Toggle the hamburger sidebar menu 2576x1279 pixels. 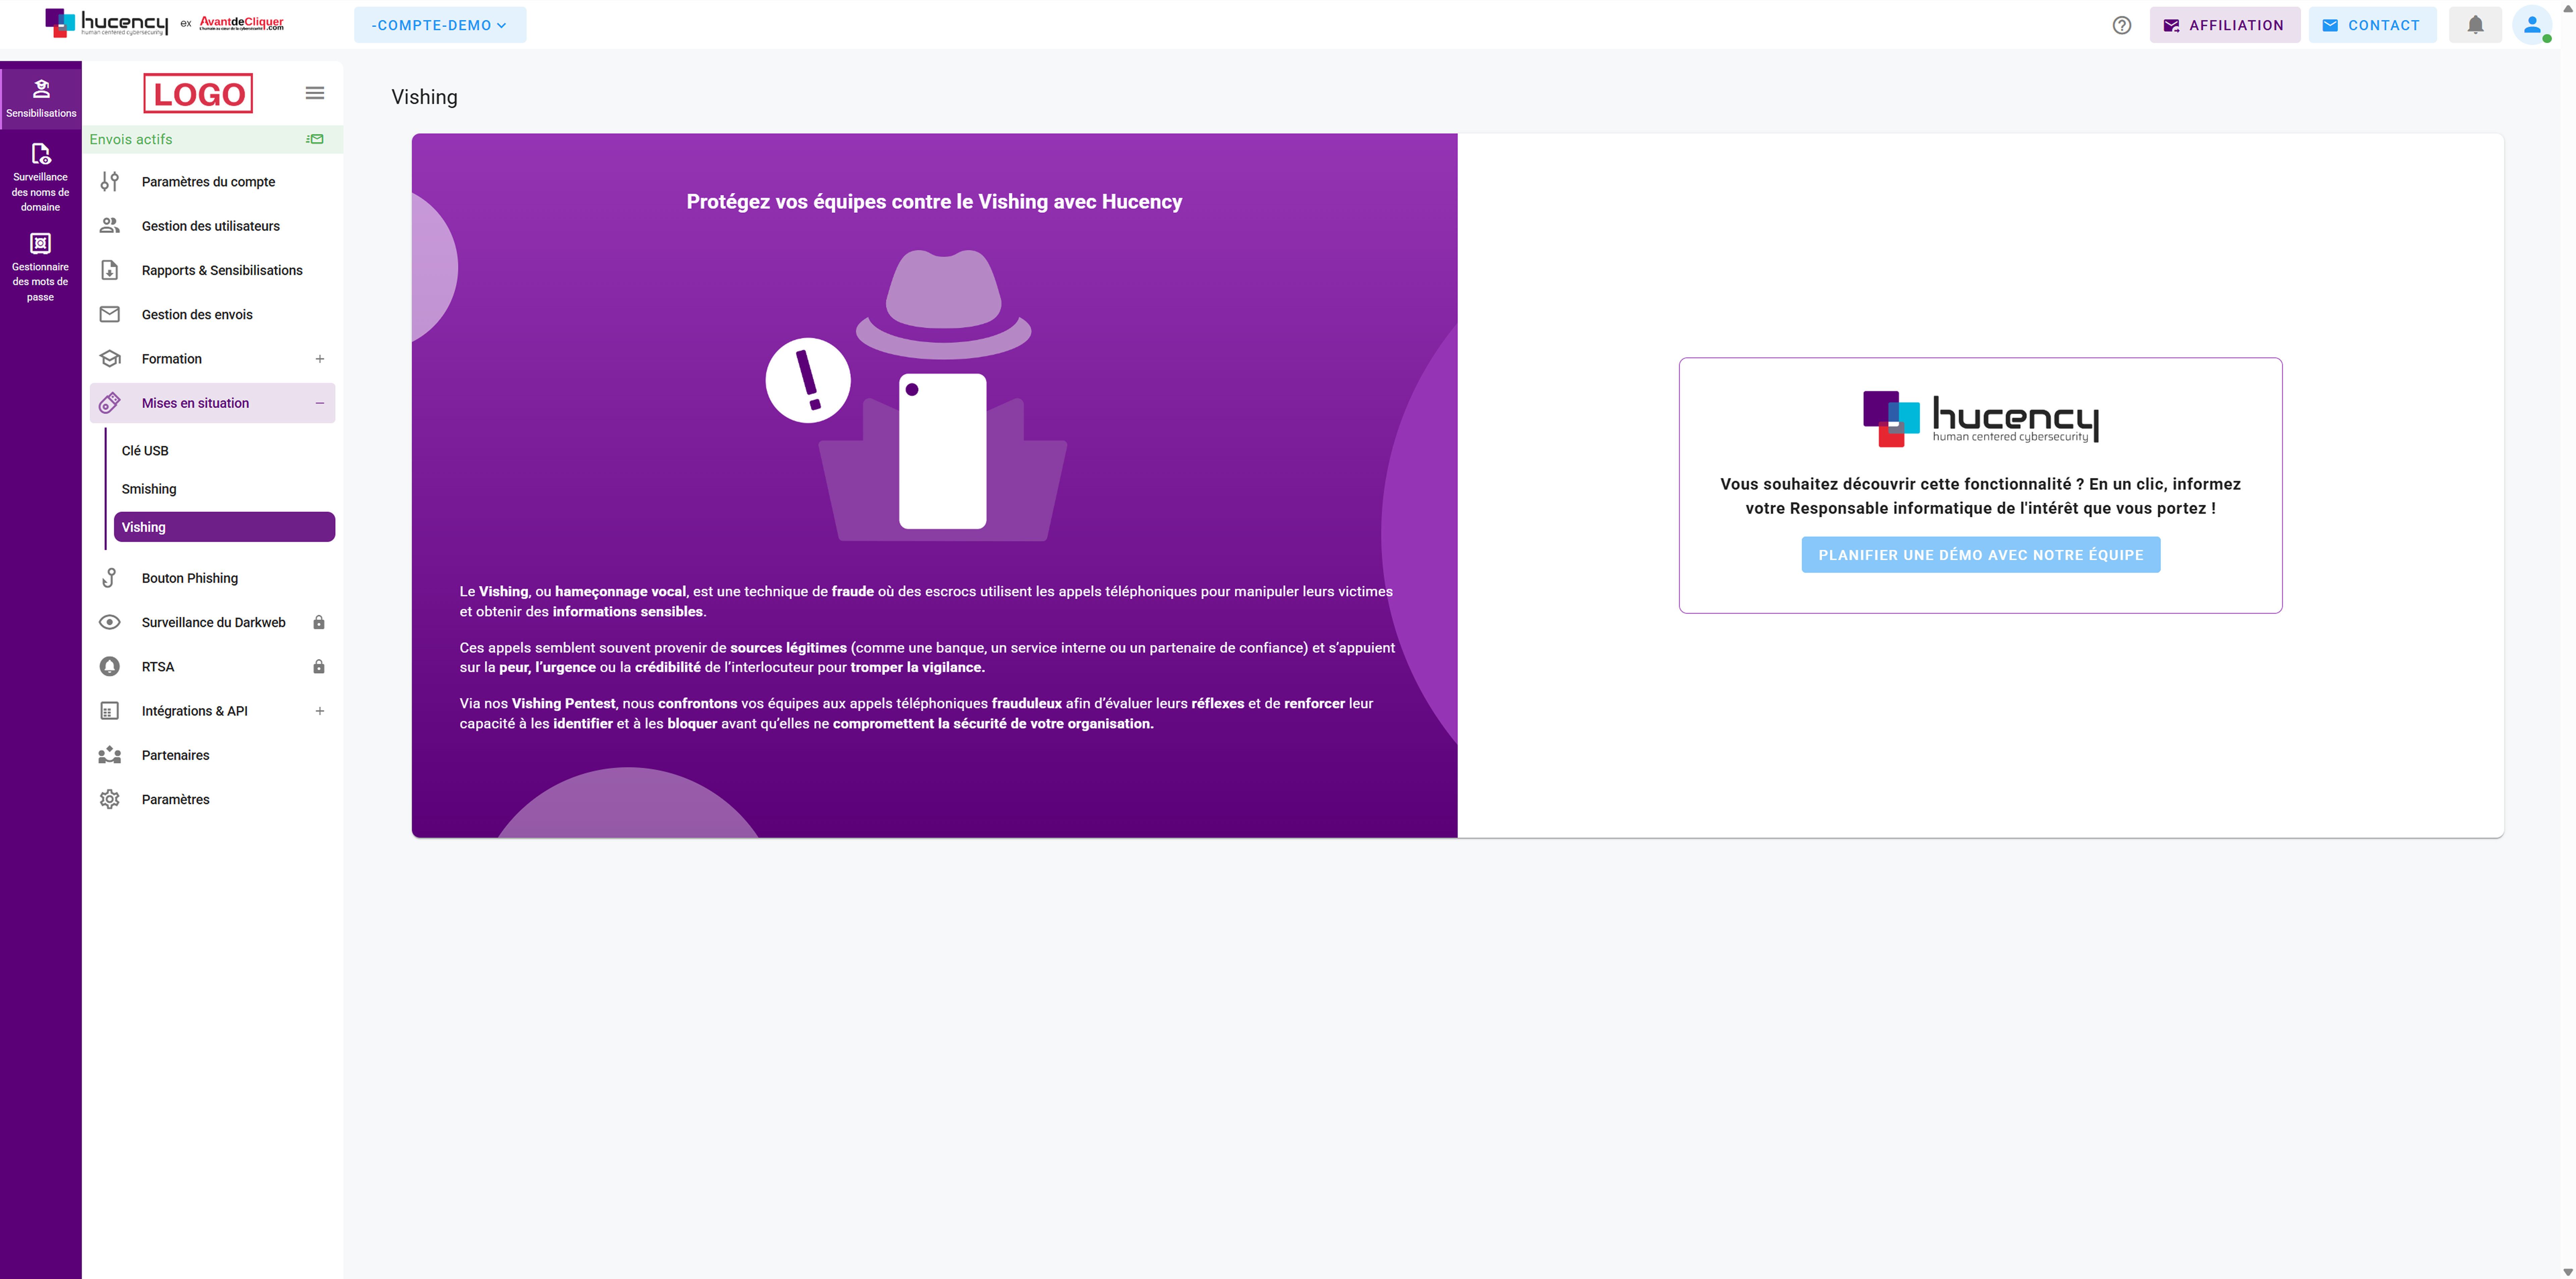point(315,93)
